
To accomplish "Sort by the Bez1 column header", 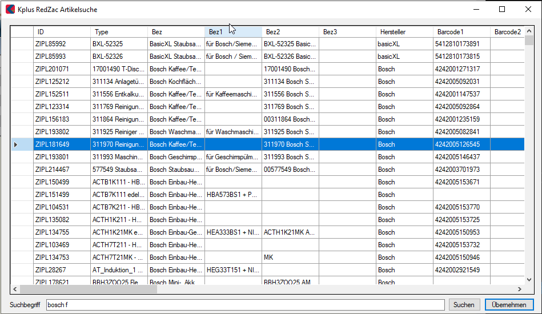I will click(234, 32).
